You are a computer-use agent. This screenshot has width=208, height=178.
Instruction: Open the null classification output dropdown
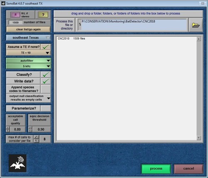click(x=28, y=98)
